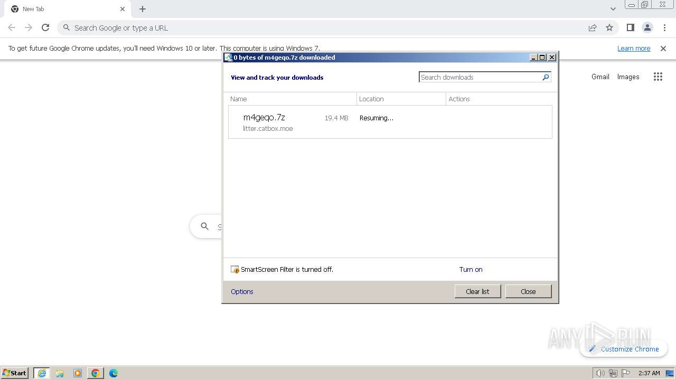Viewport: 676px width, 380px height.
Task: Open Internet Explorer from taskbar
Action: tap(42, 373)
